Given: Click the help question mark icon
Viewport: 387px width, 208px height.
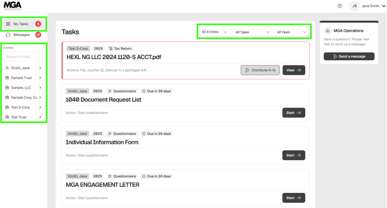Looking at the screenshot, I should [340, 6].
